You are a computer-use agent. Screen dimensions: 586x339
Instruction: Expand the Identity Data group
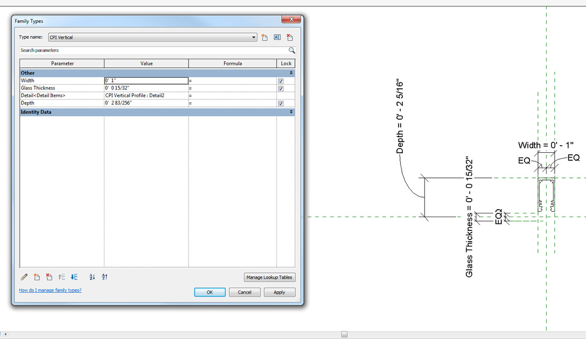point(291,112)
